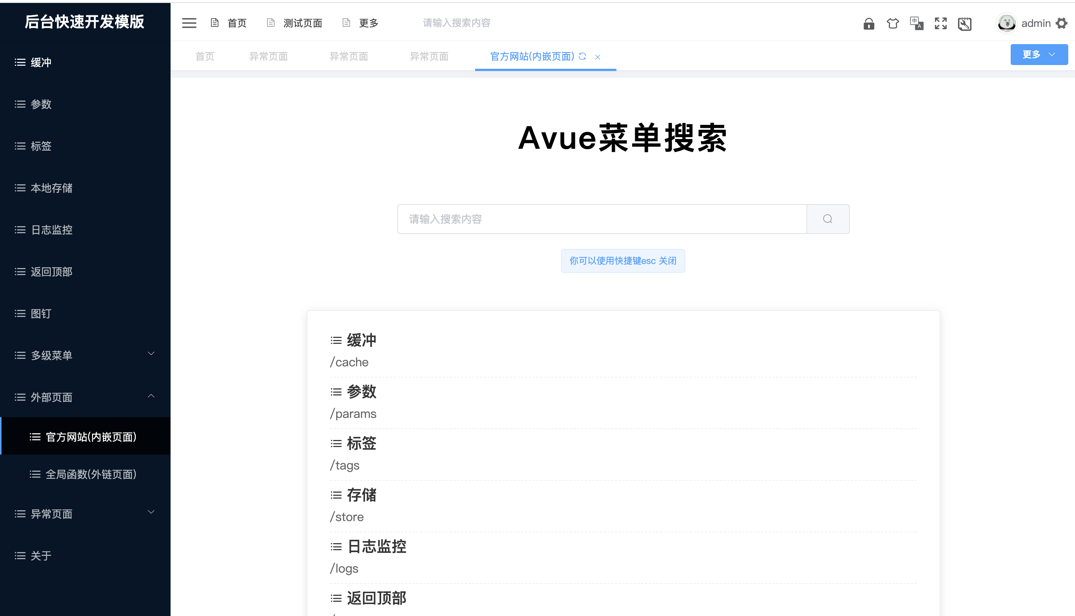
Task: Click the lock screen icon
Action: click(x=869, y=24)
